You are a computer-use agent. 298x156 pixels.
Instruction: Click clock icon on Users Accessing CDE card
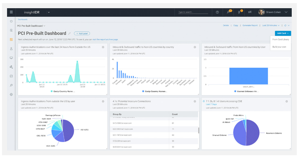(x=204, y=101)
